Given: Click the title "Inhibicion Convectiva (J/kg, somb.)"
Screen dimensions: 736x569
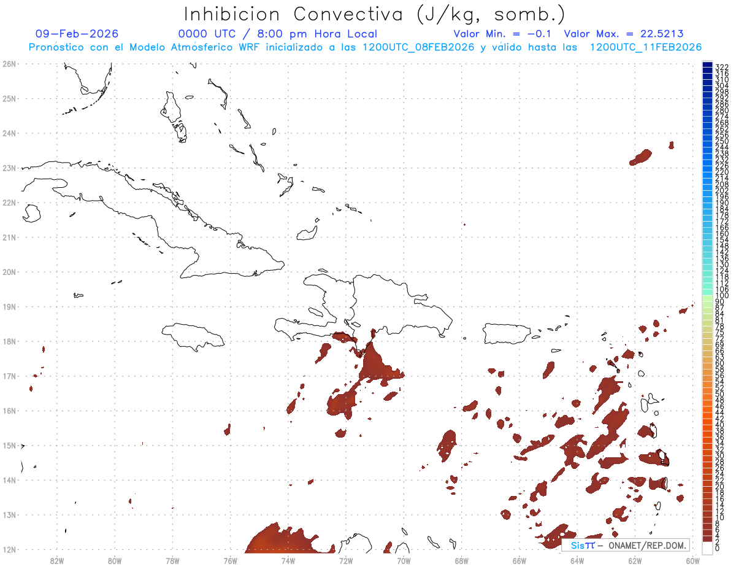Looking at the screenshot, I should point(374,14).
